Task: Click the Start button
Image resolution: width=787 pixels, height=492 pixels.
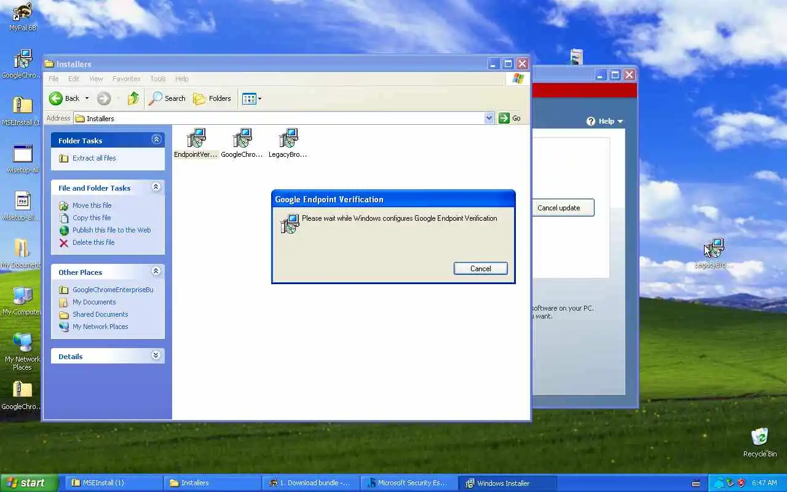Action: coord(30,483)
